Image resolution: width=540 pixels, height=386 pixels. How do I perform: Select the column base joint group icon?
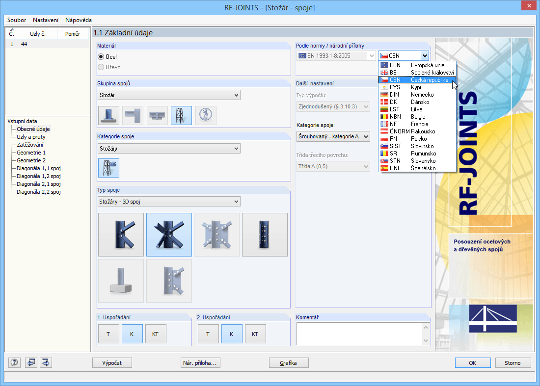109,115
